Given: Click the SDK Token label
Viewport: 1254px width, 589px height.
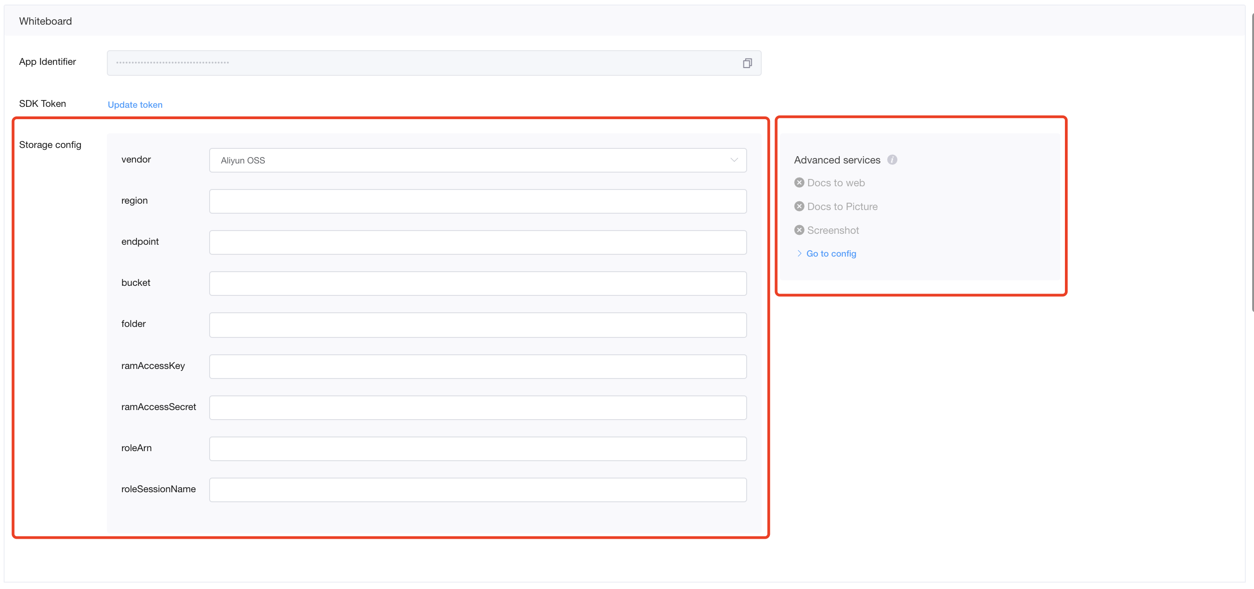Looking at the screenshot, I should (x=42, y=104).
